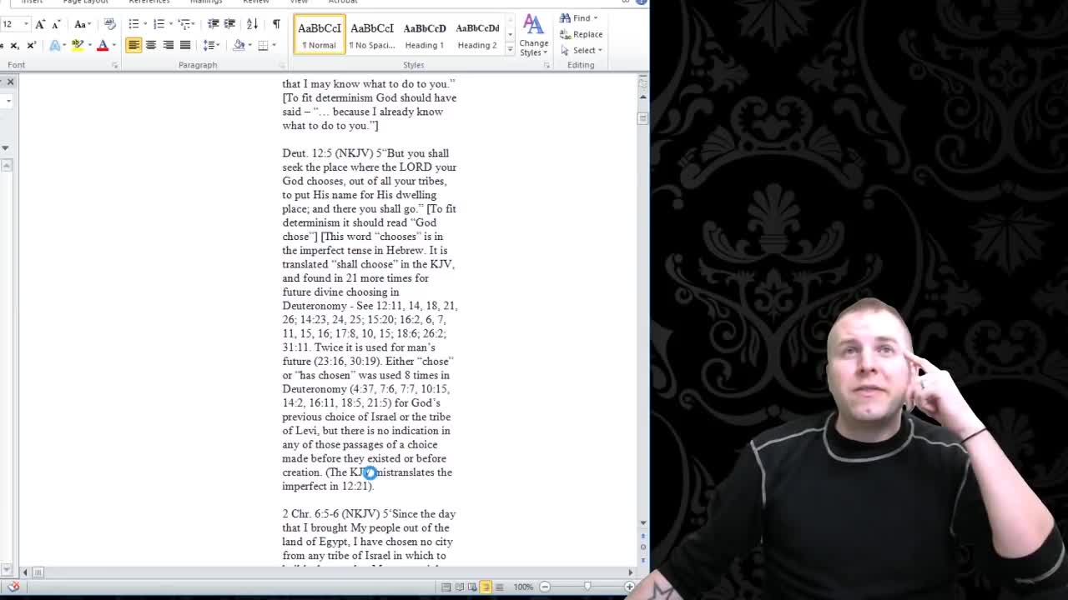Click the 100% zoom level

point(523,587)
